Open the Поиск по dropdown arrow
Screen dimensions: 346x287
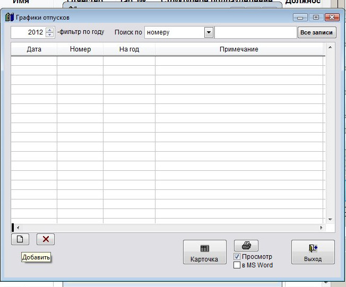(x=209, y=32)
